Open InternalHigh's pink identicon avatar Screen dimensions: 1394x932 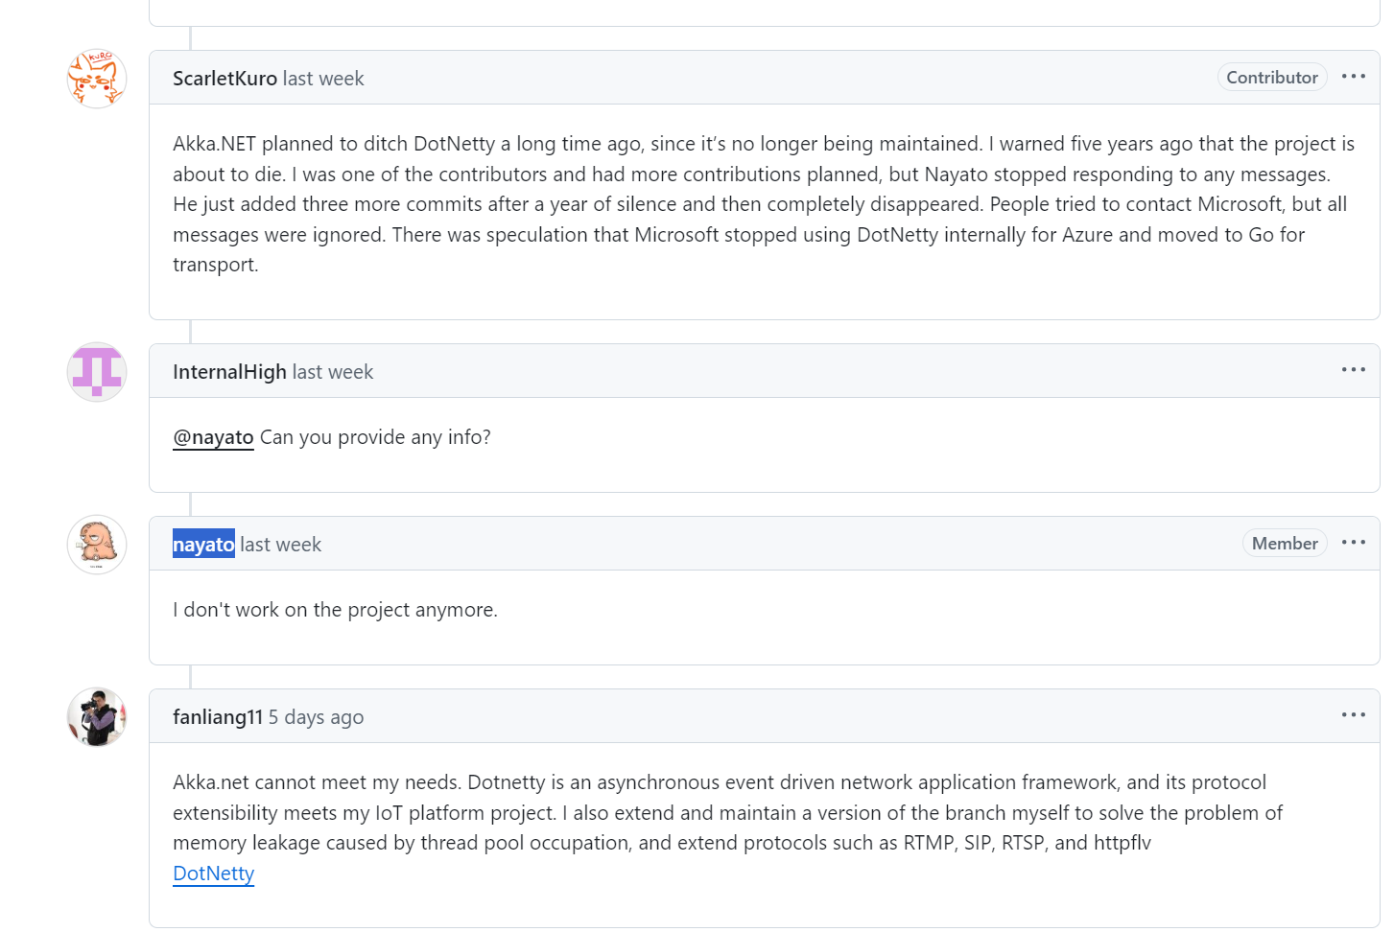pos(97,372)
